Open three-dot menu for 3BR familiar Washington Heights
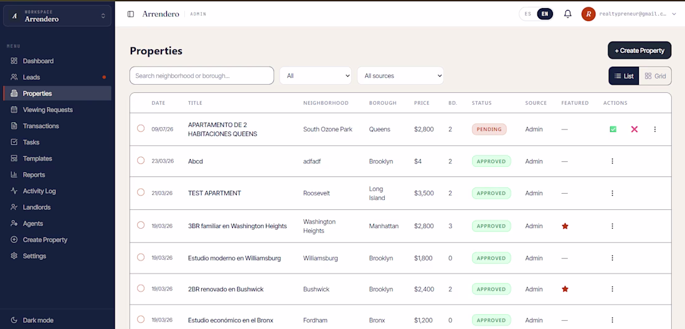The width and height of the screenshot is (685, 329). (612, 226)
